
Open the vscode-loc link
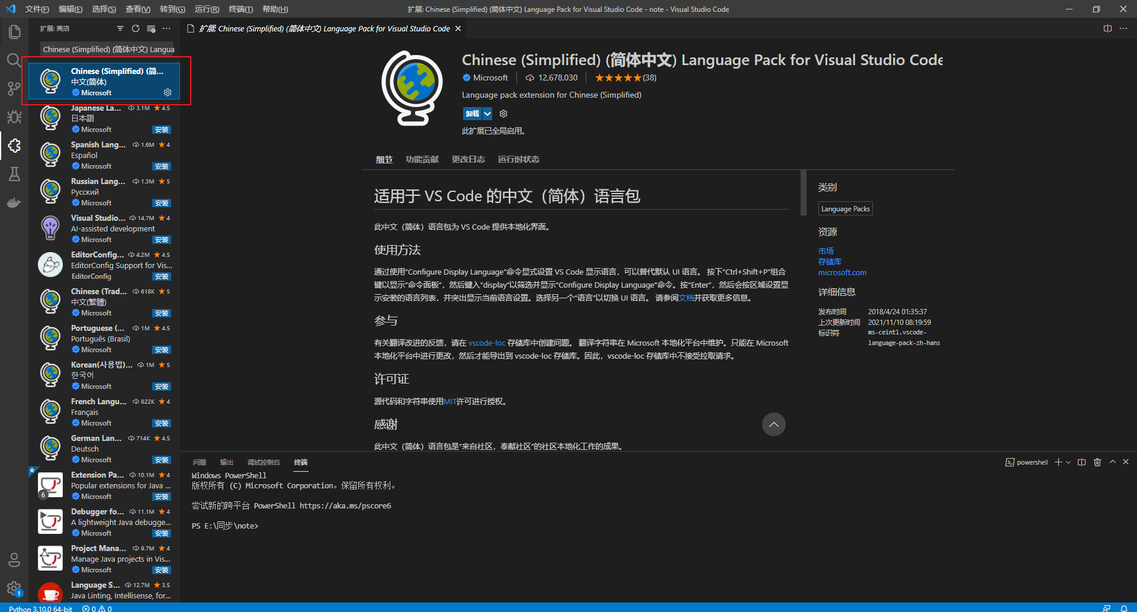(487, 343)
